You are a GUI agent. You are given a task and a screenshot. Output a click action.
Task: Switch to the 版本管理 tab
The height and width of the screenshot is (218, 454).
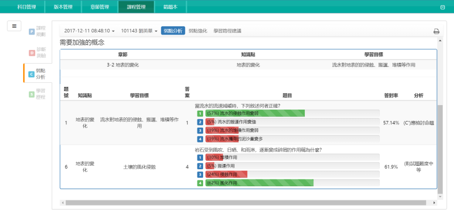click(x=63, y=7)
